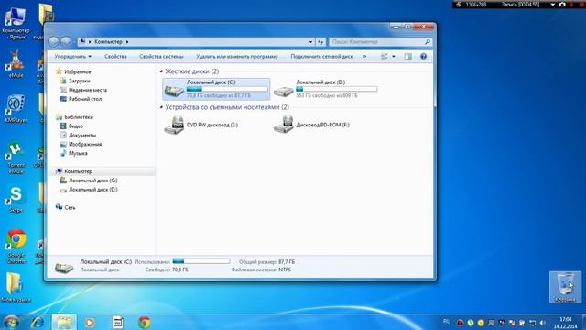
Task: Open Chrome from the taskbar
Action: pyautogui.click(x=145, y=322)
